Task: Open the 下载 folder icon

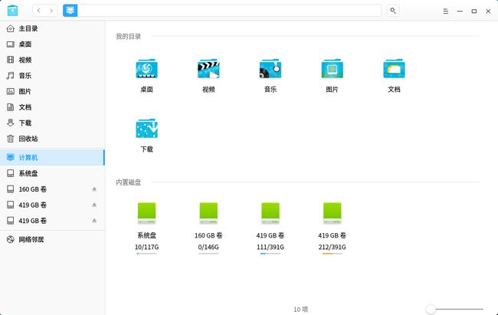Action: tap(147, 129)
